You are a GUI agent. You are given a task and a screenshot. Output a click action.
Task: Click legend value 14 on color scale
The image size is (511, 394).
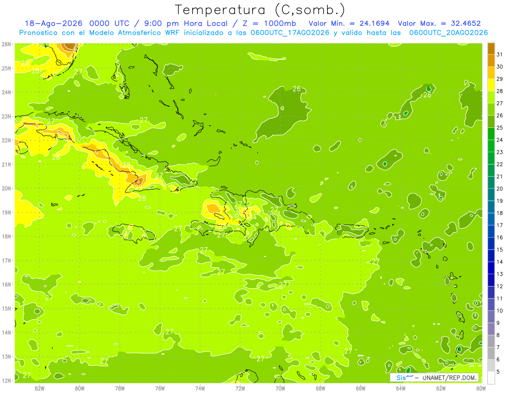pyautogui.click(x=500, y=262)
